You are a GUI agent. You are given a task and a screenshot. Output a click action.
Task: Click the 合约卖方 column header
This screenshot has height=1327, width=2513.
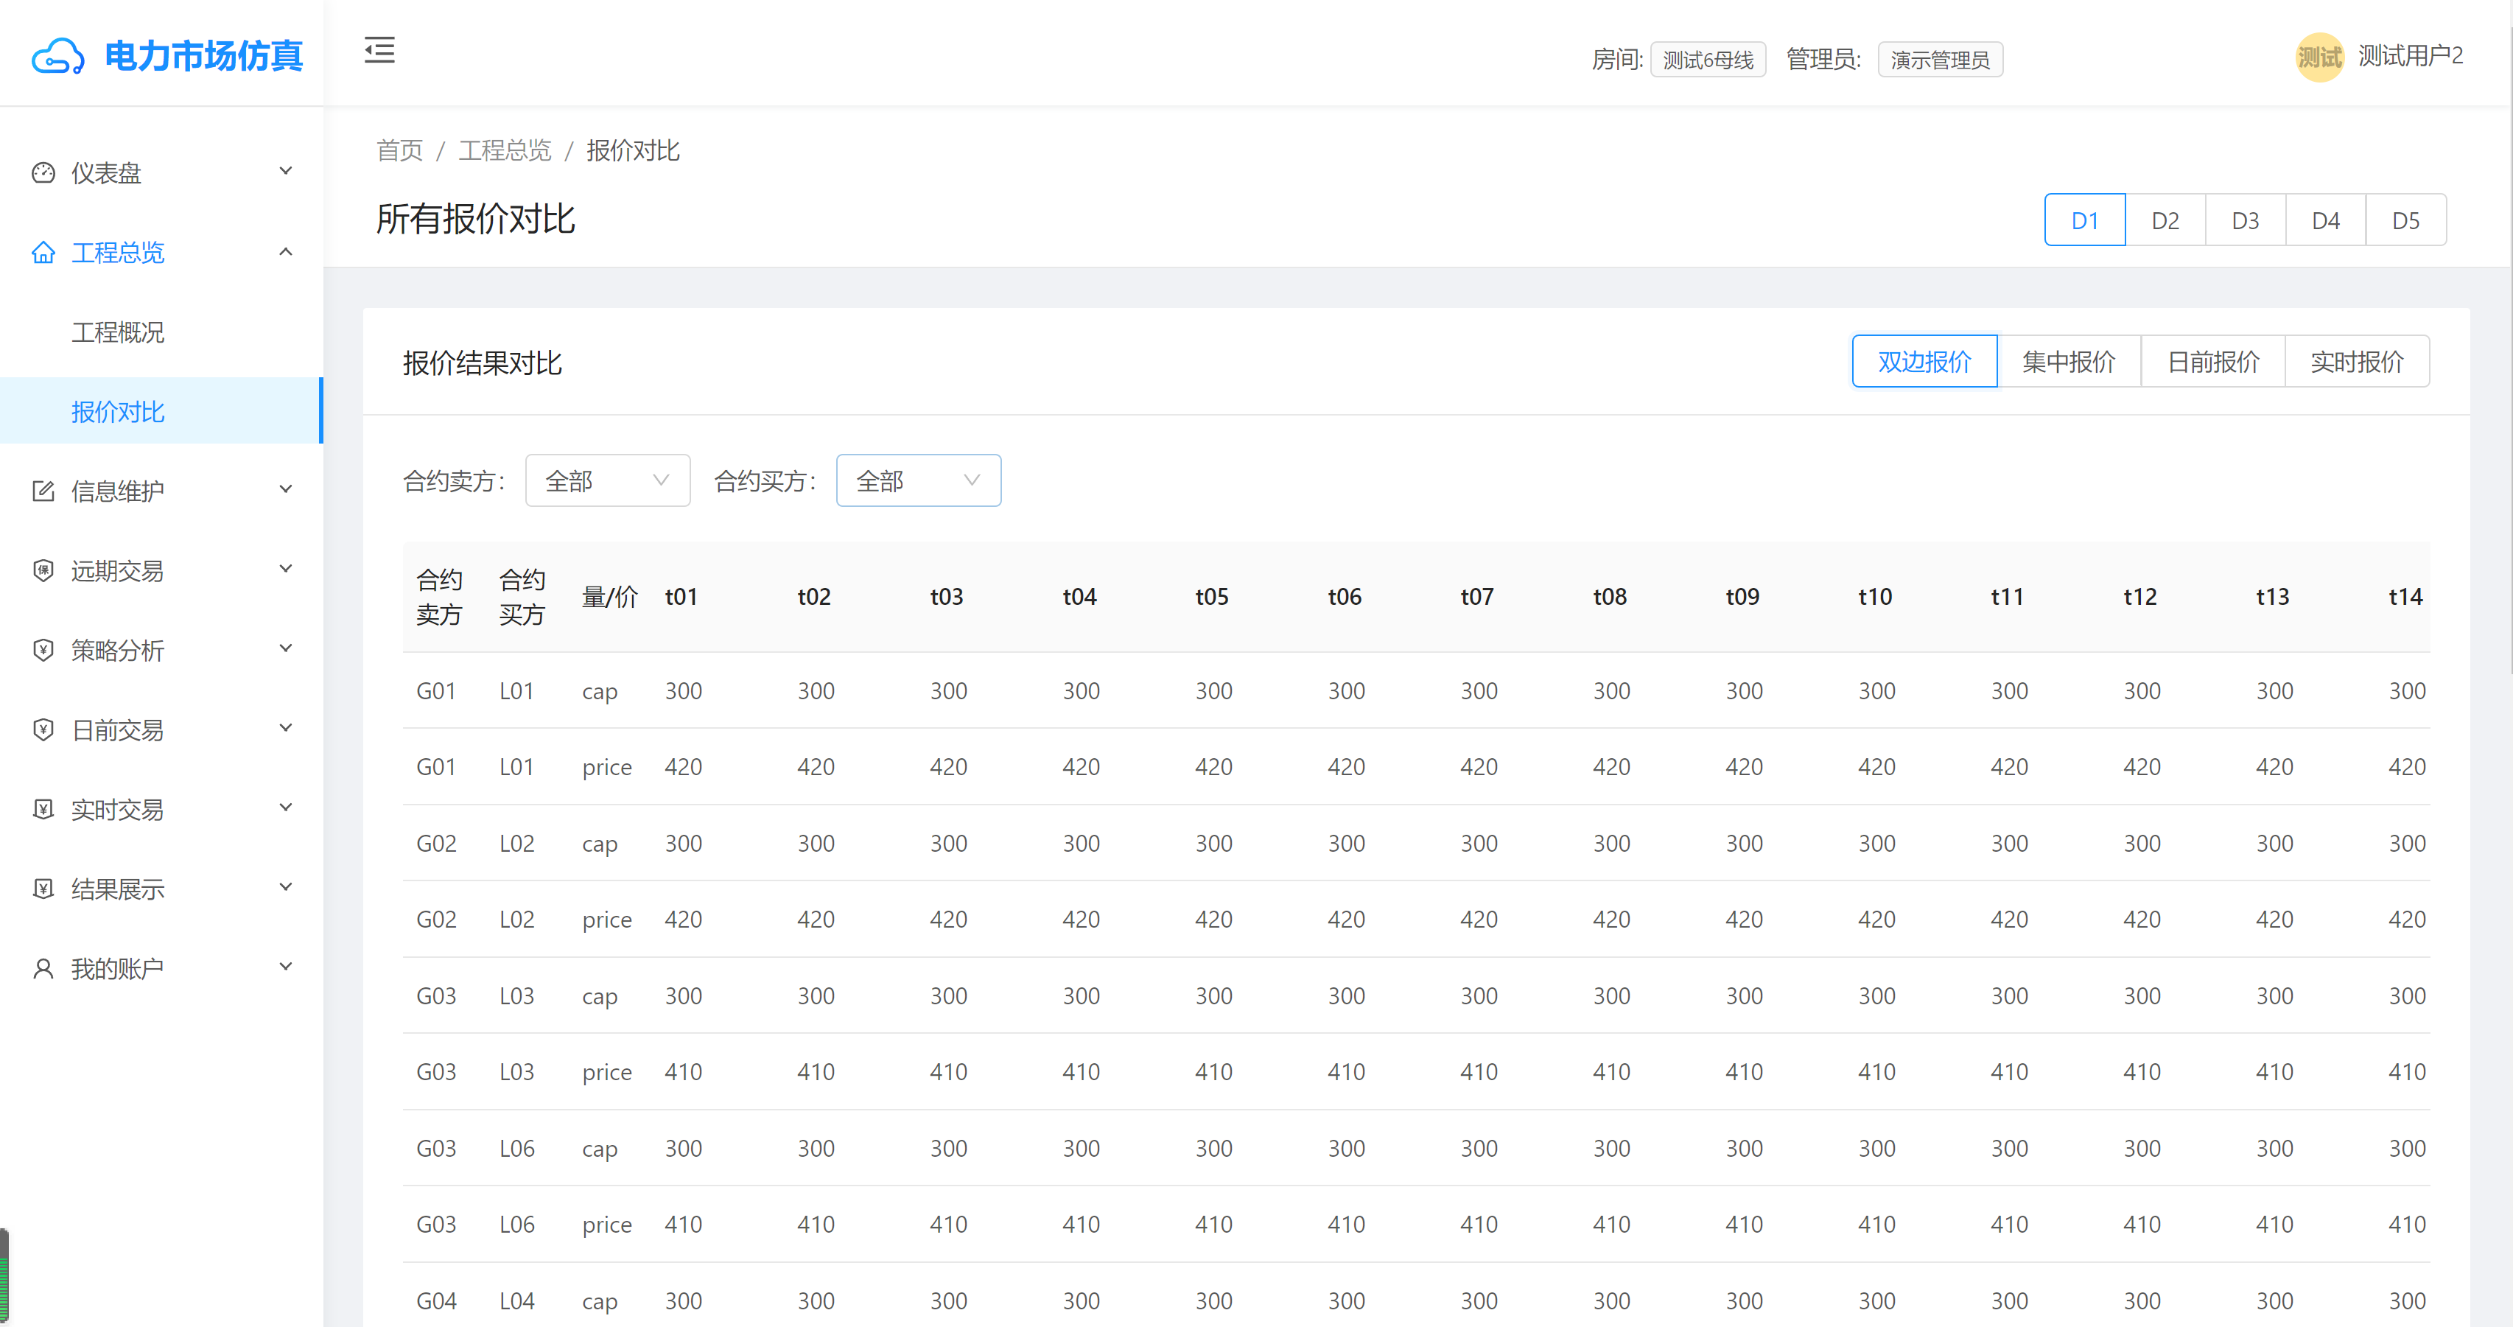pyautogui.click(x=439, y=596)
